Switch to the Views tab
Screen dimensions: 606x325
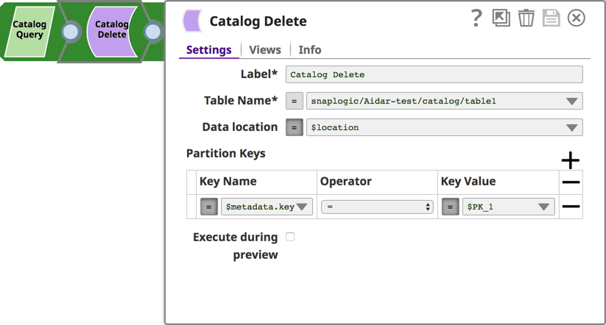[265, 49]
